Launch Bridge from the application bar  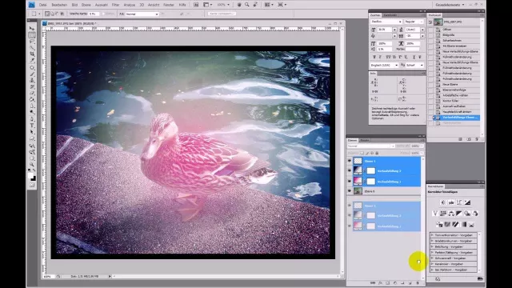pos(196,5)
